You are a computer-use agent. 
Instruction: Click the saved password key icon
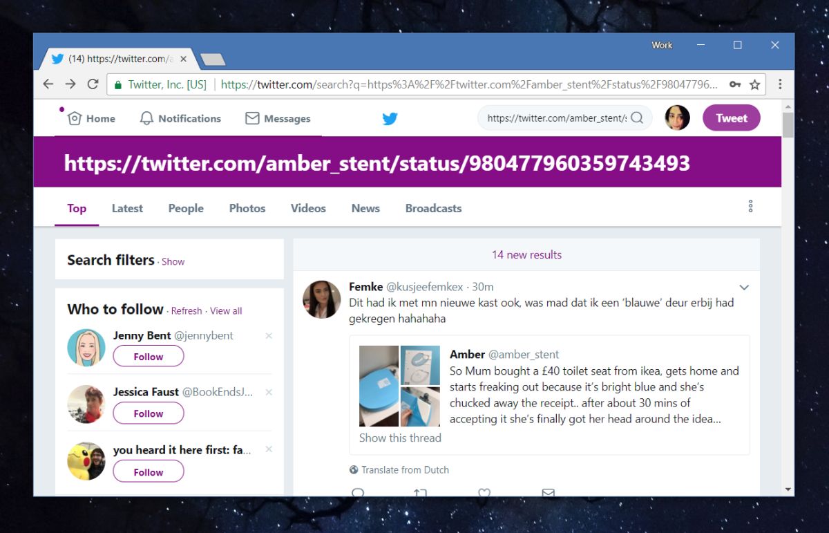[x=734, y=84]
